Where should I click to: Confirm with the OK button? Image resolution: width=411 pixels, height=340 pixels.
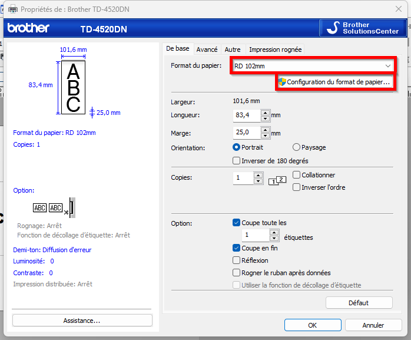point(313,325)
